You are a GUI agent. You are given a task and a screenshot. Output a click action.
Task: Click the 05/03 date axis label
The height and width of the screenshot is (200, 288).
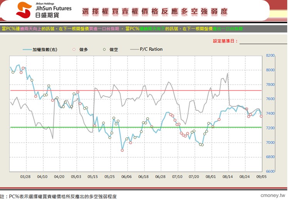[76, 176]
